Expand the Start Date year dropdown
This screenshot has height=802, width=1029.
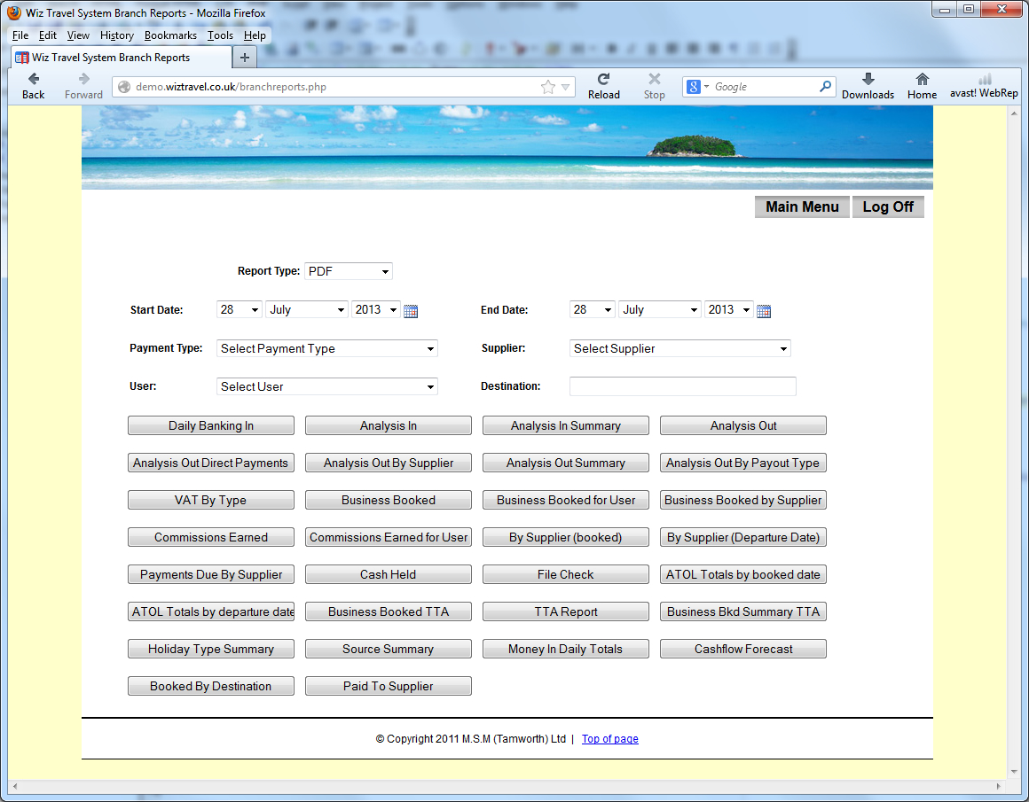[376, 309]
